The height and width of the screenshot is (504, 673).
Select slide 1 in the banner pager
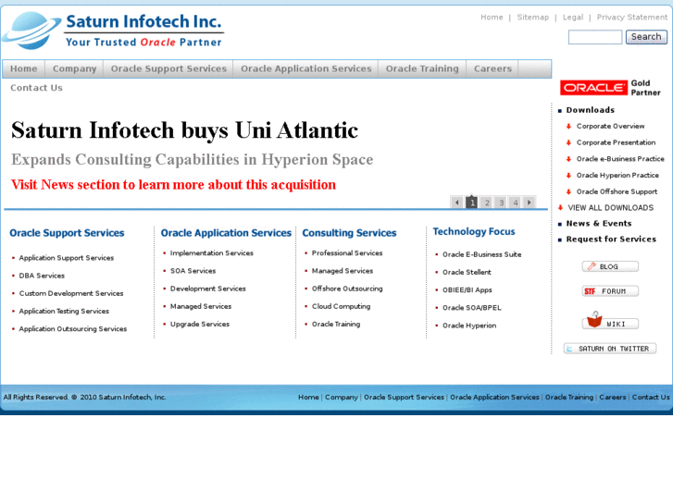click(472, 202)
